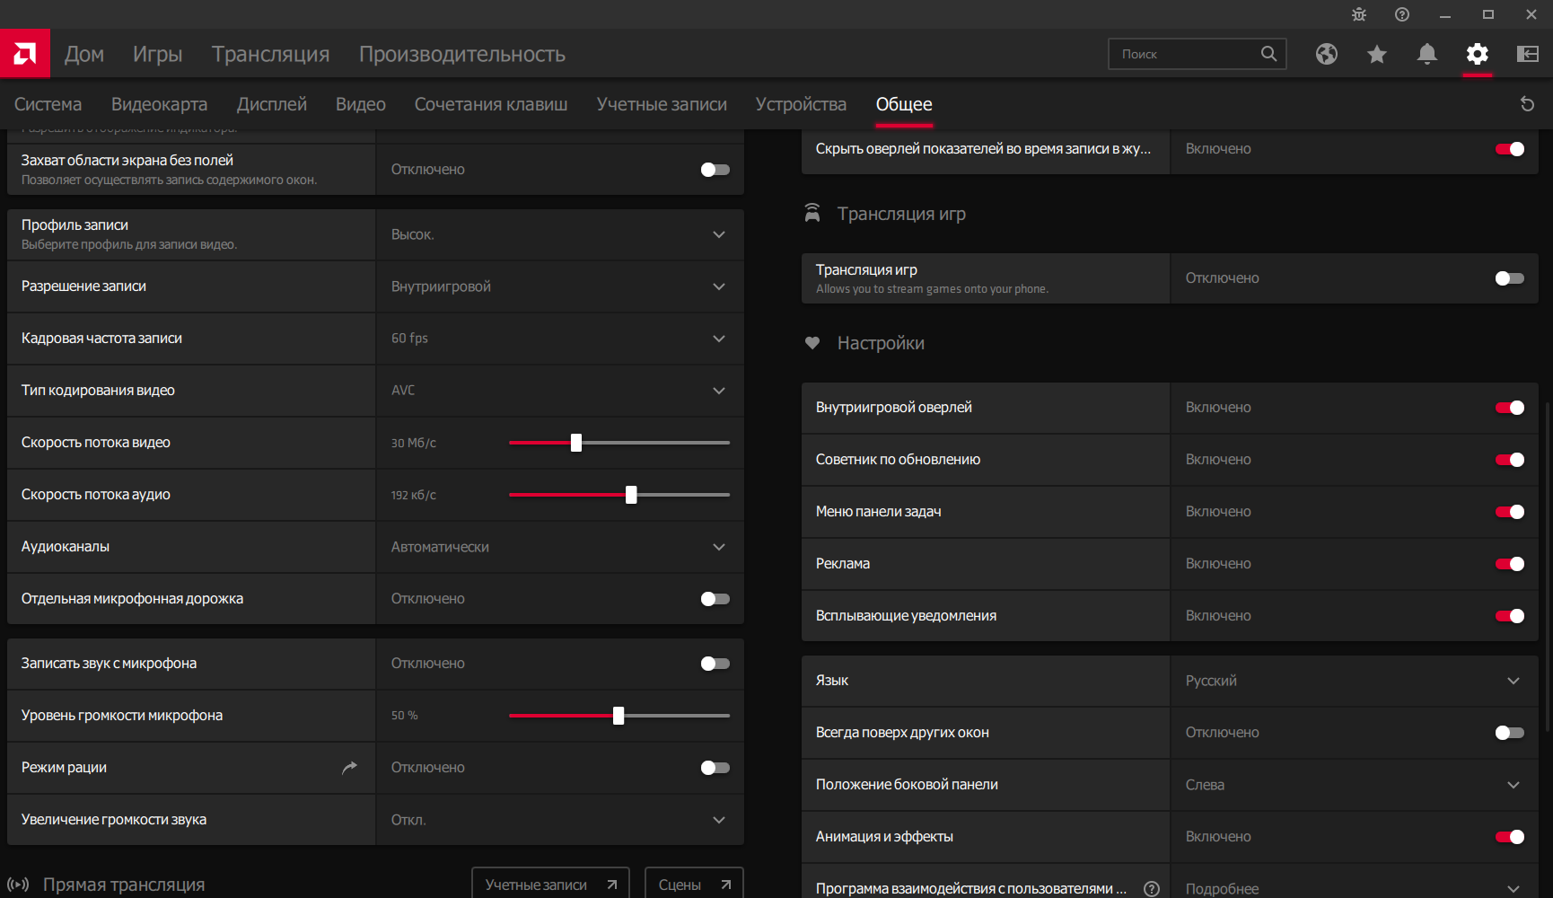
Task: Click the Сцены button
Action: click(x=694, y=885)
